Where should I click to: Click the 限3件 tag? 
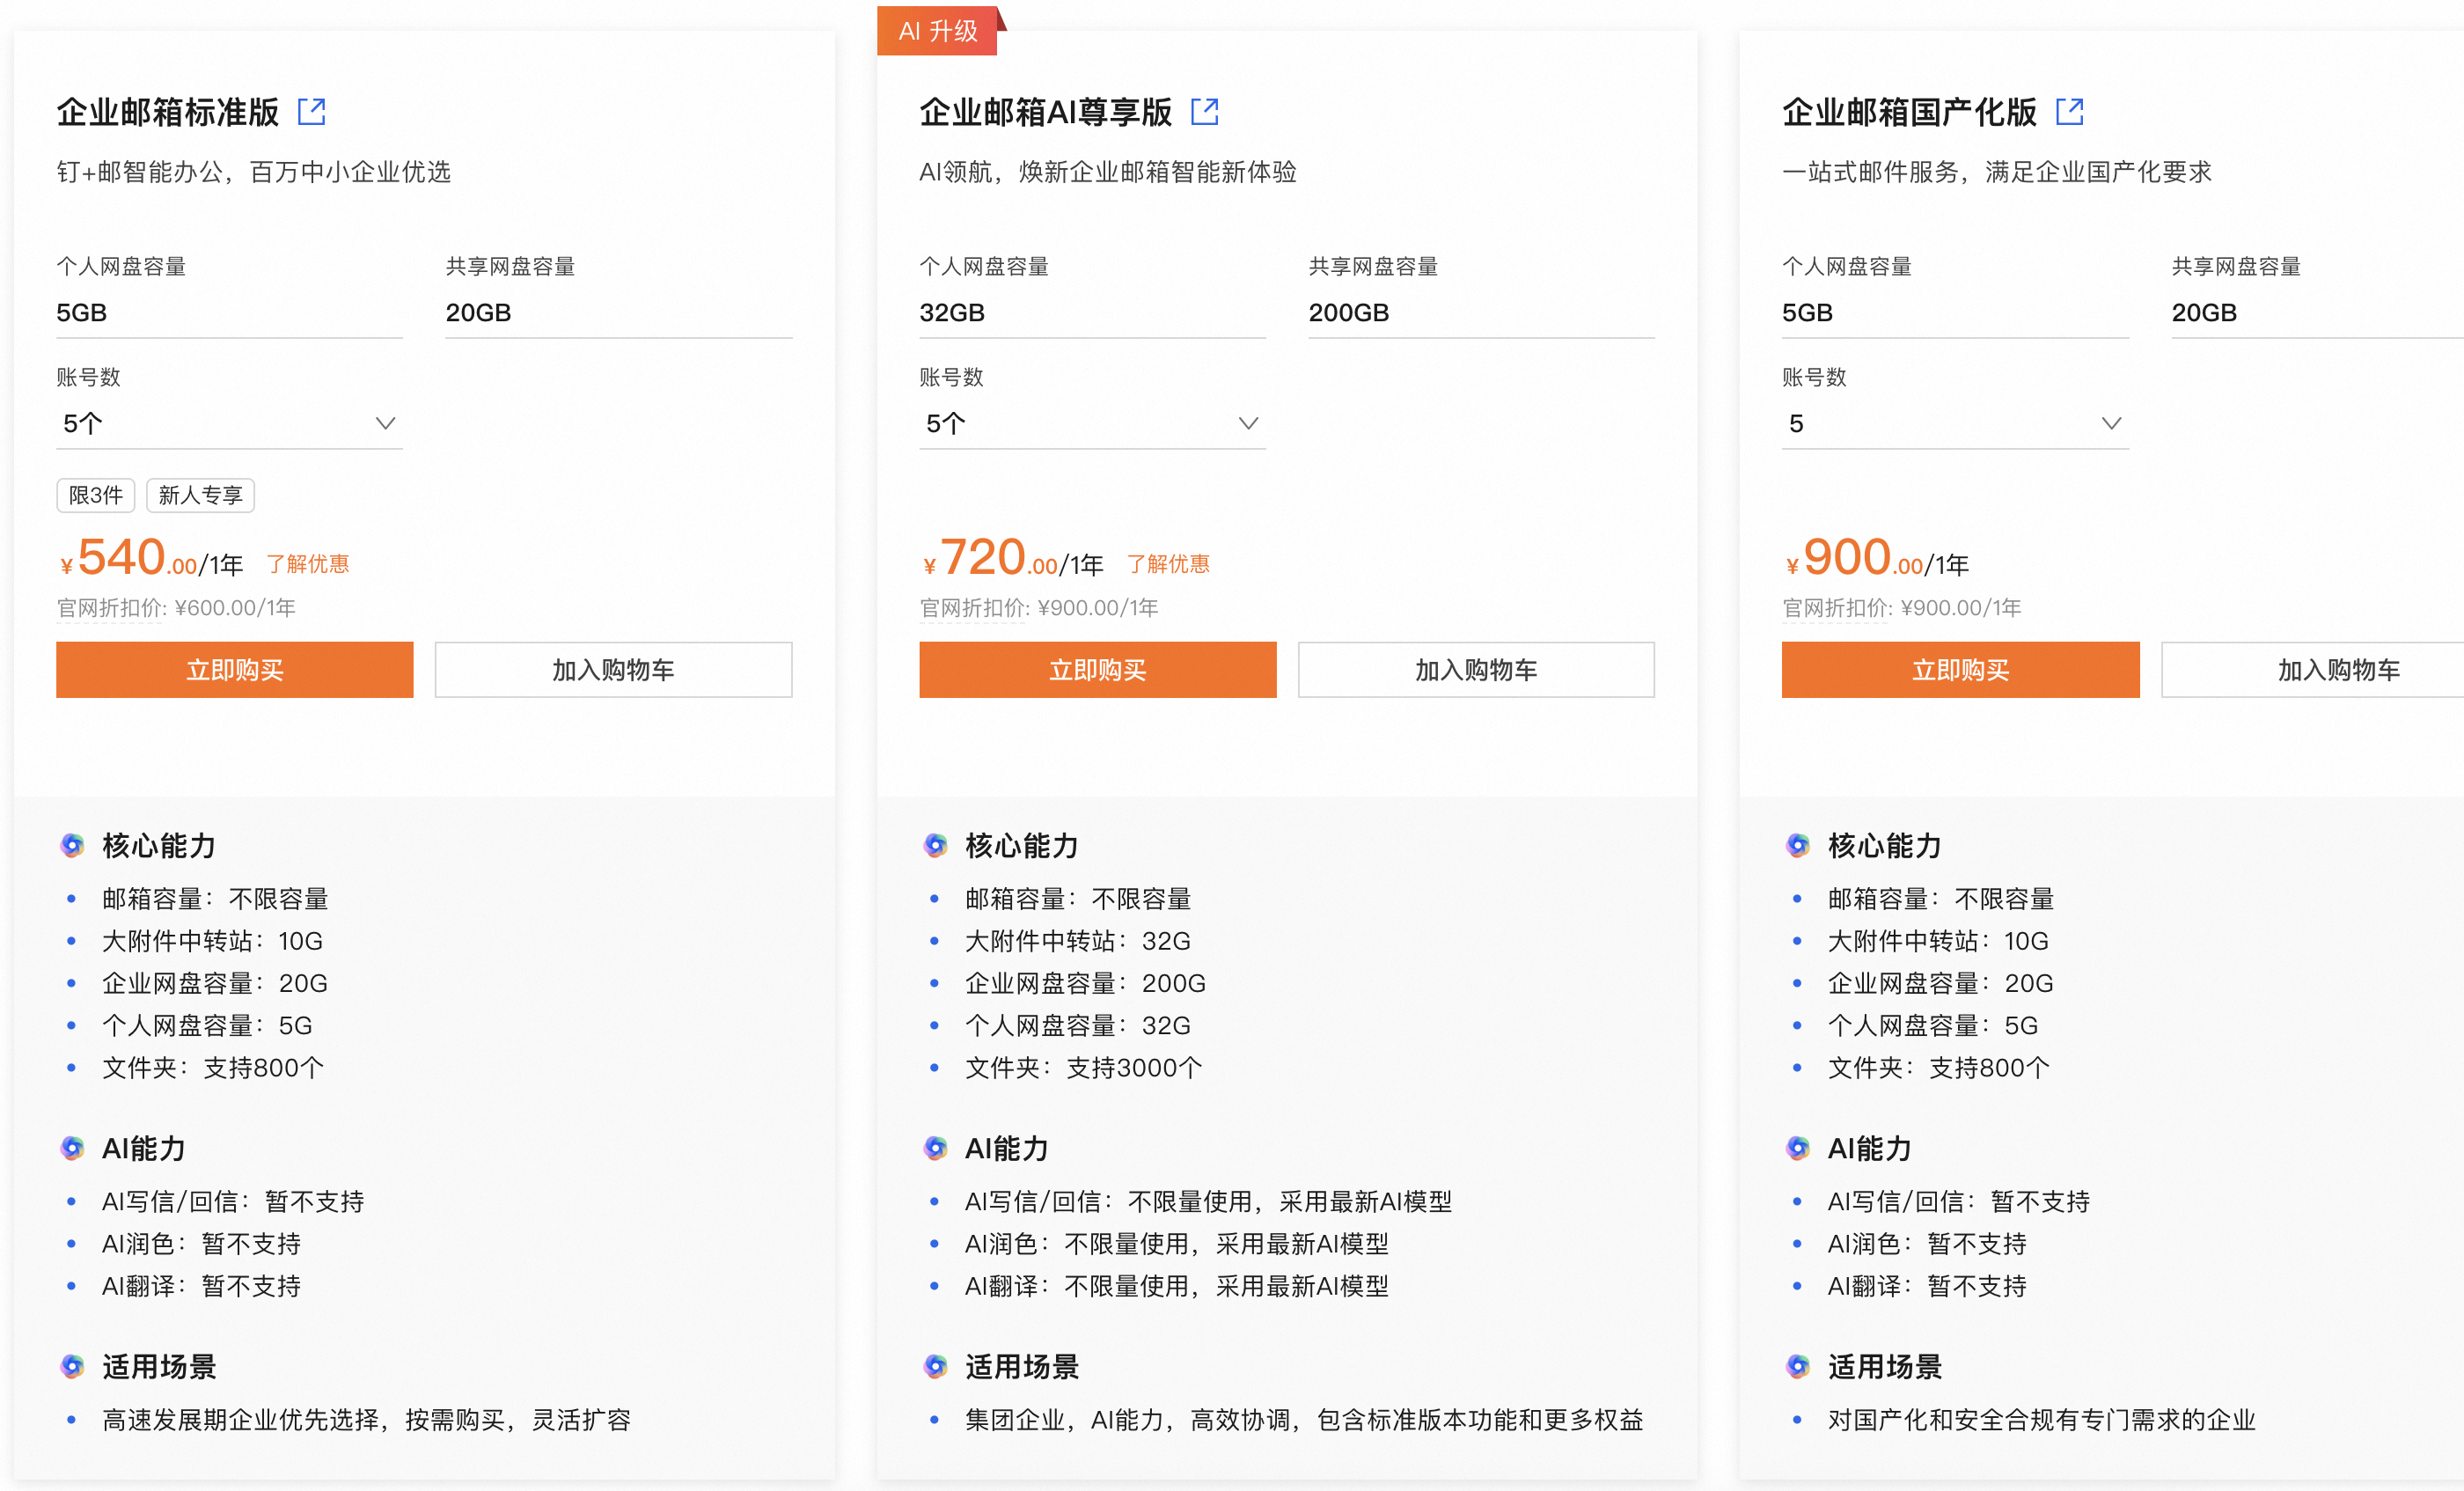coord(95,495)
